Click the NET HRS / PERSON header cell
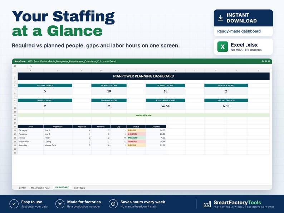This screenshot has width=284, height=213. pyautogui.click(x=226, y=100)
